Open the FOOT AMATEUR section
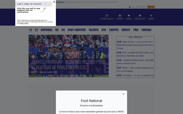The image size is (183, 114). [77, 30]
